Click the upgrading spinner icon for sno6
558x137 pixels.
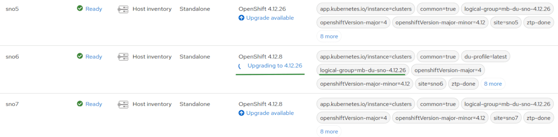click(240, 66)
